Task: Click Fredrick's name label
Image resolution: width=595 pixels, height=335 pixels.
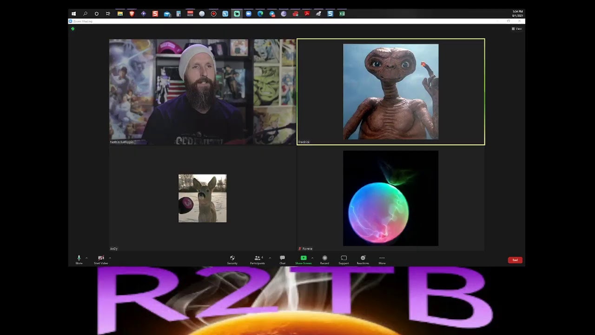Action: pos(304,142)
